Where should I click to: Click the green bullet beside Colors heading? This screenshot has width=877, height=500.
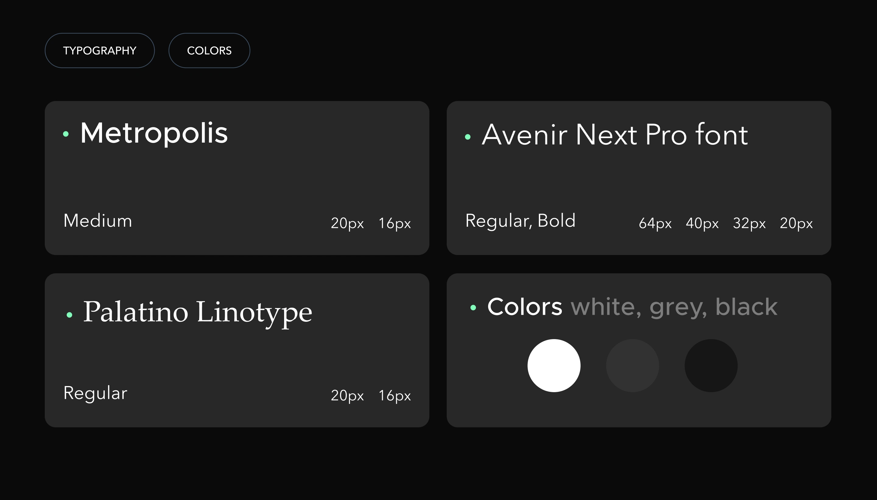(473, 307)
